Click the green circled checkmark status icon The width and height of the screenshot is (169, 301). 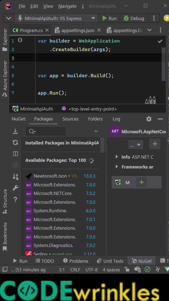(147, 270)
